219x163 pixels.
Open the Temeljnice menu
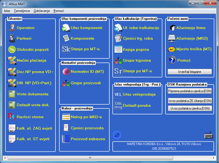click(x=22, y=11)
